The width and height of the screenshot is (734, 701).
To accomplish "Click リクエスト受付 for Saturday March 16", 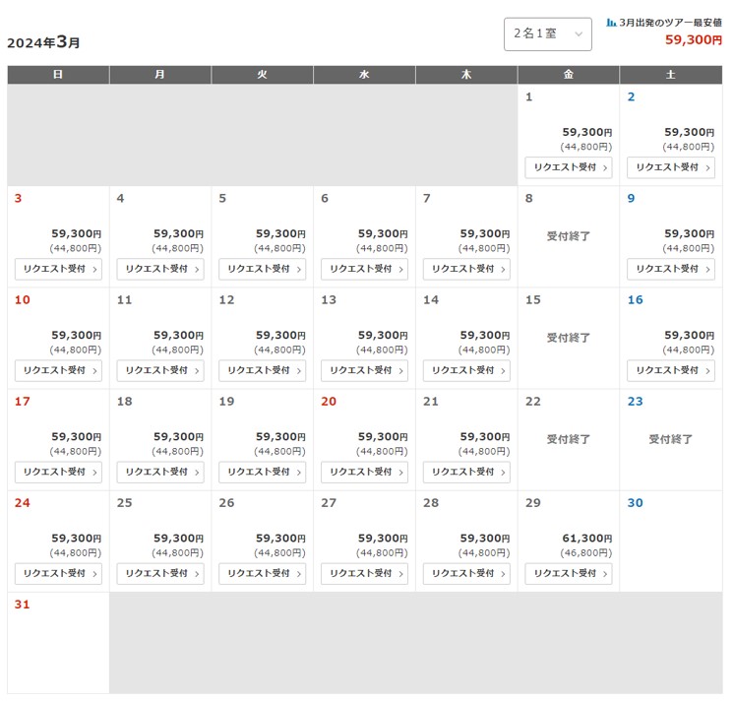I will coord(670,370).
